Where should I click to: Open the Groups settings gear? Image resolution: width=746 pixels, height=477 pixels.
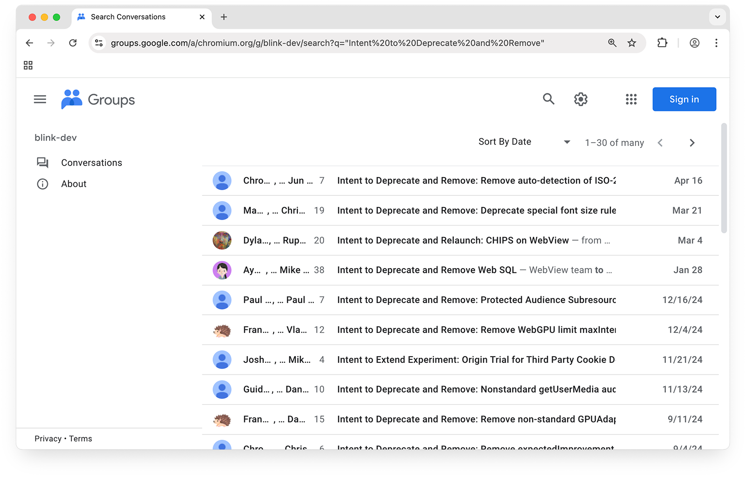580,99
